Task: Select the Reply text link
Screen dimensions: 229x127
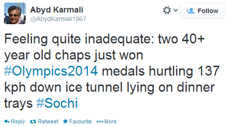Action: coord(18,121)
